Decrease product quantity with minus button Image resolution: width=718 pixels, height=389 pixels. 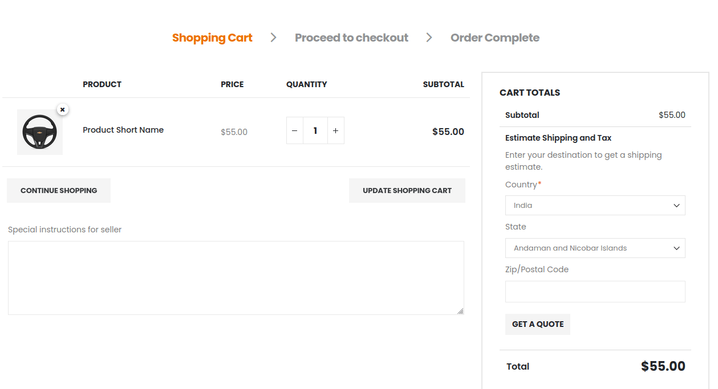294,131
